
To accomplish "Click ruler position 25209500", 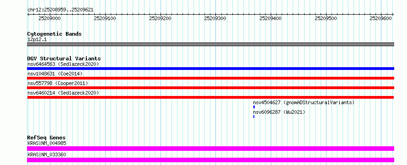I will tap(326, 18).
